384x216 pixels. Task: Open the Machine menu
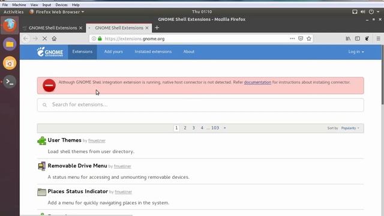tap(19, 5)
